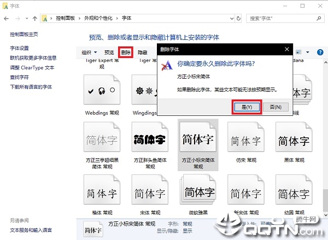Confirm font deletion with 是(Y) button
The height and width of the screenshot is (240, 328).
[x=247, y=107]
